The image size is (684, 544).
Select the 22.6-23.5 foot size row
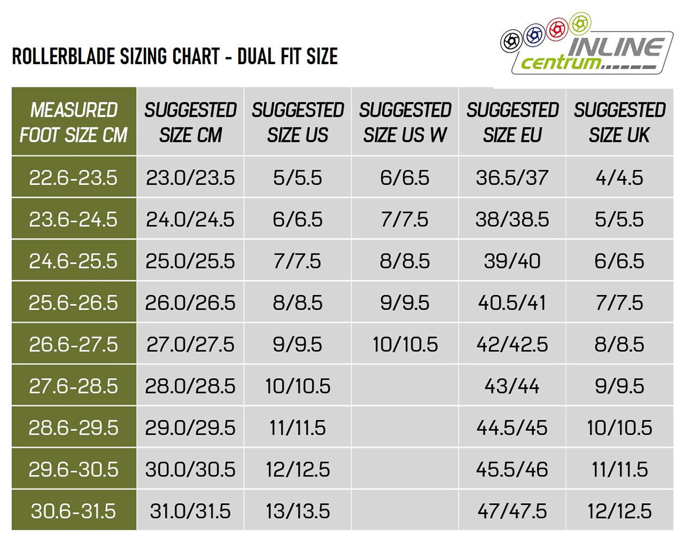pos(73,178)
